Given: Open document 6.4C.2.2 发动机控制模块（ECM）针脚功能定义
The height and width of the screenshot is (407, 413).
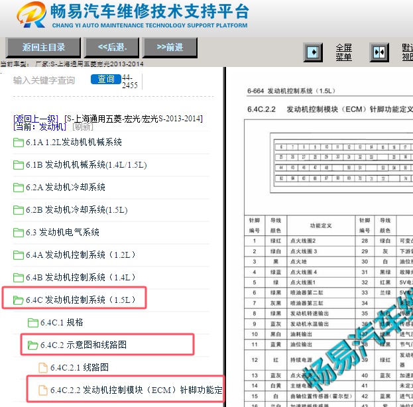Looking at the screenshot, I should [137, 390].
